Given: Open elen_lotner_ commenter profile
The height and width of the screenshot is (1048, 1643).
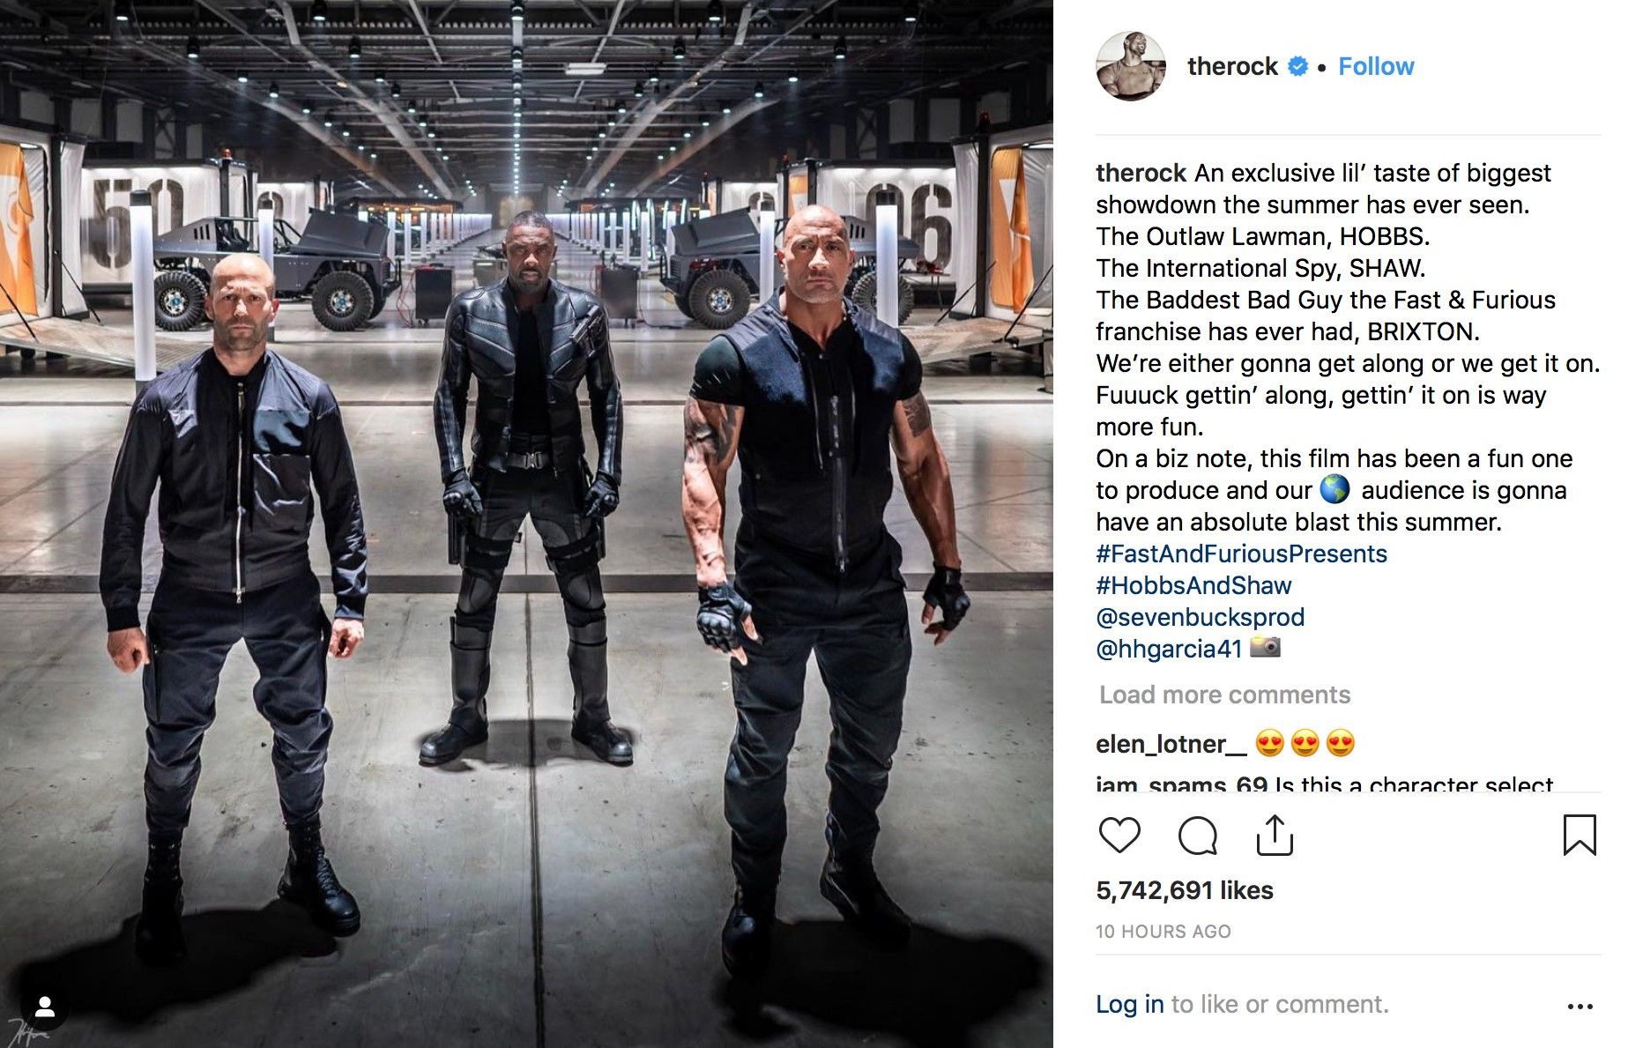Looking at the screenshot, I should [x=1171, y=744].
